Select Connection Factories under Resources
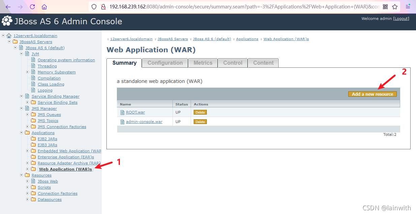 pos(58,193)
